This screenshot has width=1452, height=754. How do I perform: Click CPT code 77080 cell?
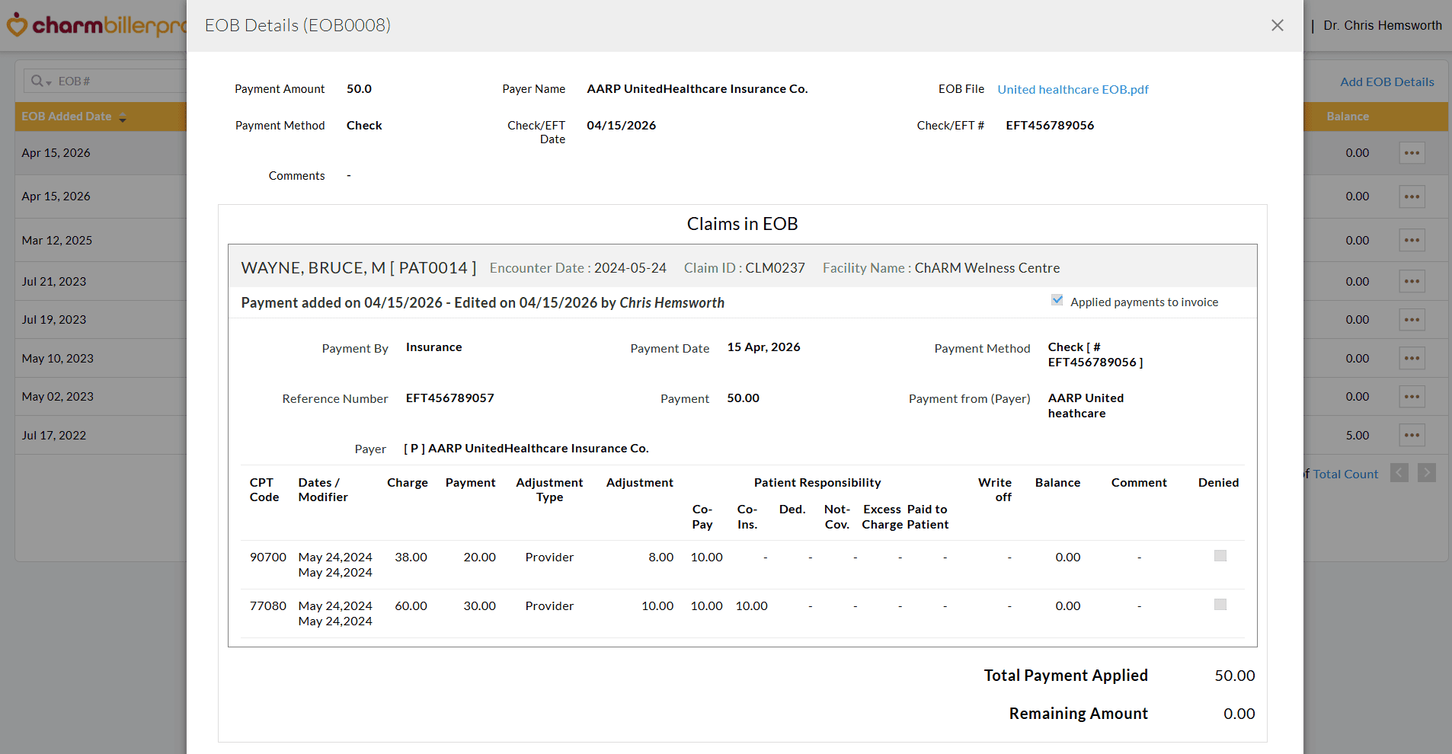(x=268, y=606)
